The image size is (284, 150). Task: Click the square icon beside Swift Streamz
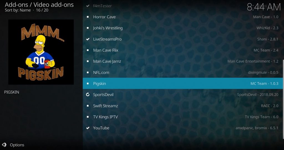(x=88, y=106)
